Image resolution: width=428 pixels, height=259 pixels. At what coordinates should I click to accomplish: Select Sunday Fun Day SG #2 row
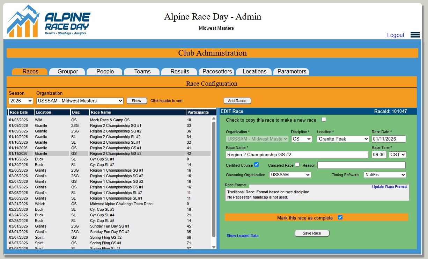(x=109, y=232)
